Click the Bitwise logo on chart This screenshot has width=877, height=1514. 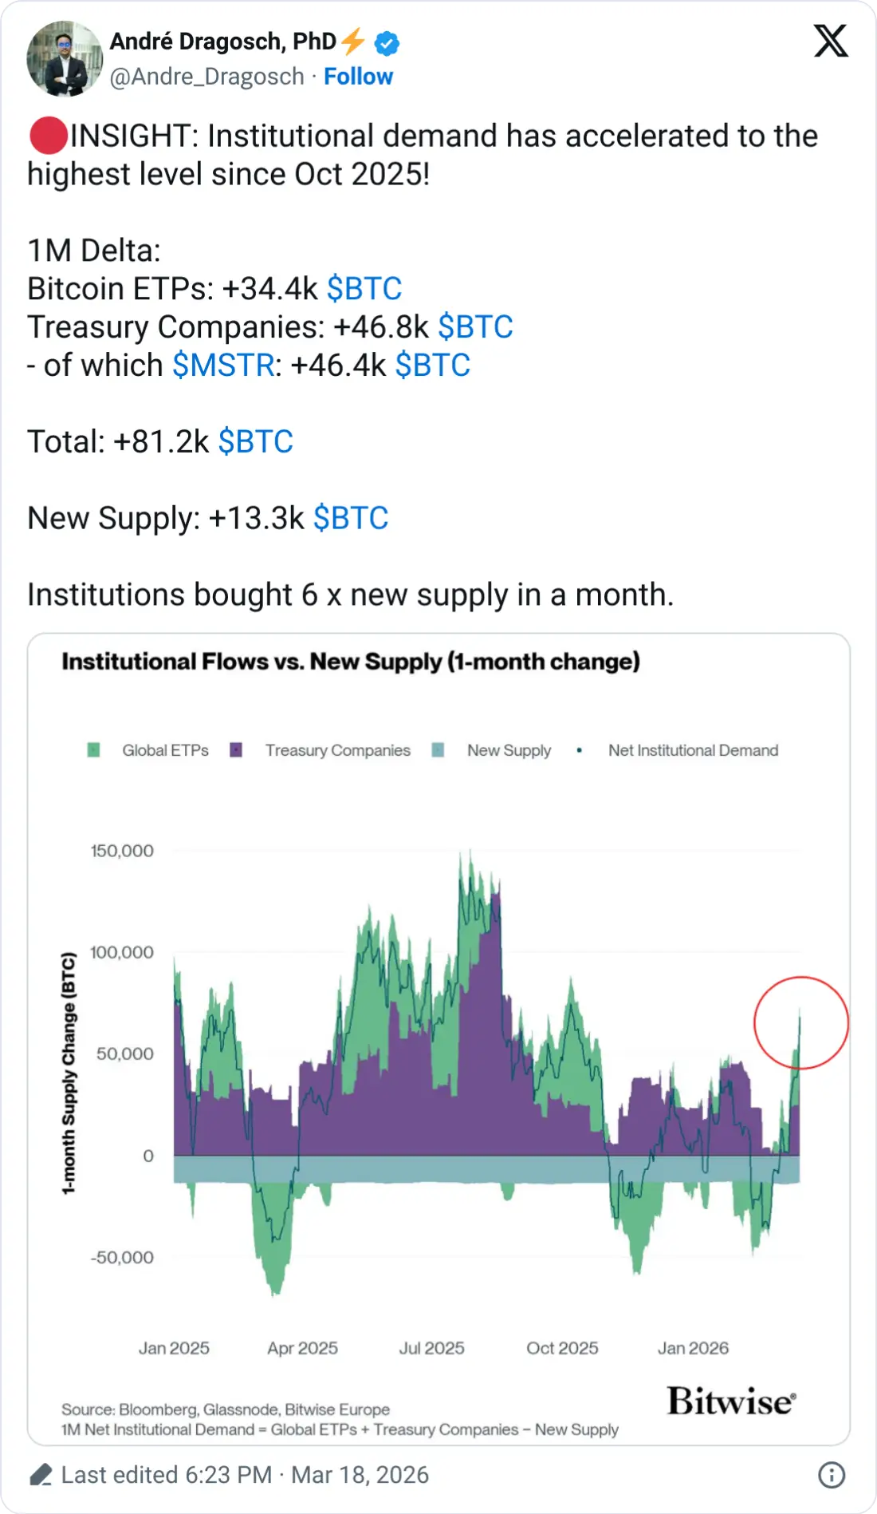tap(731, 1401)
